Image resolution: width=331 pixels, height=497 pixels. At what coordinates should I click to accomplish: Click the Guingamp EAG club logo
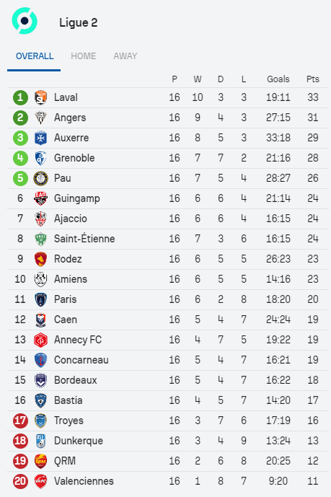pyautogui.click(x=40, y=198)
